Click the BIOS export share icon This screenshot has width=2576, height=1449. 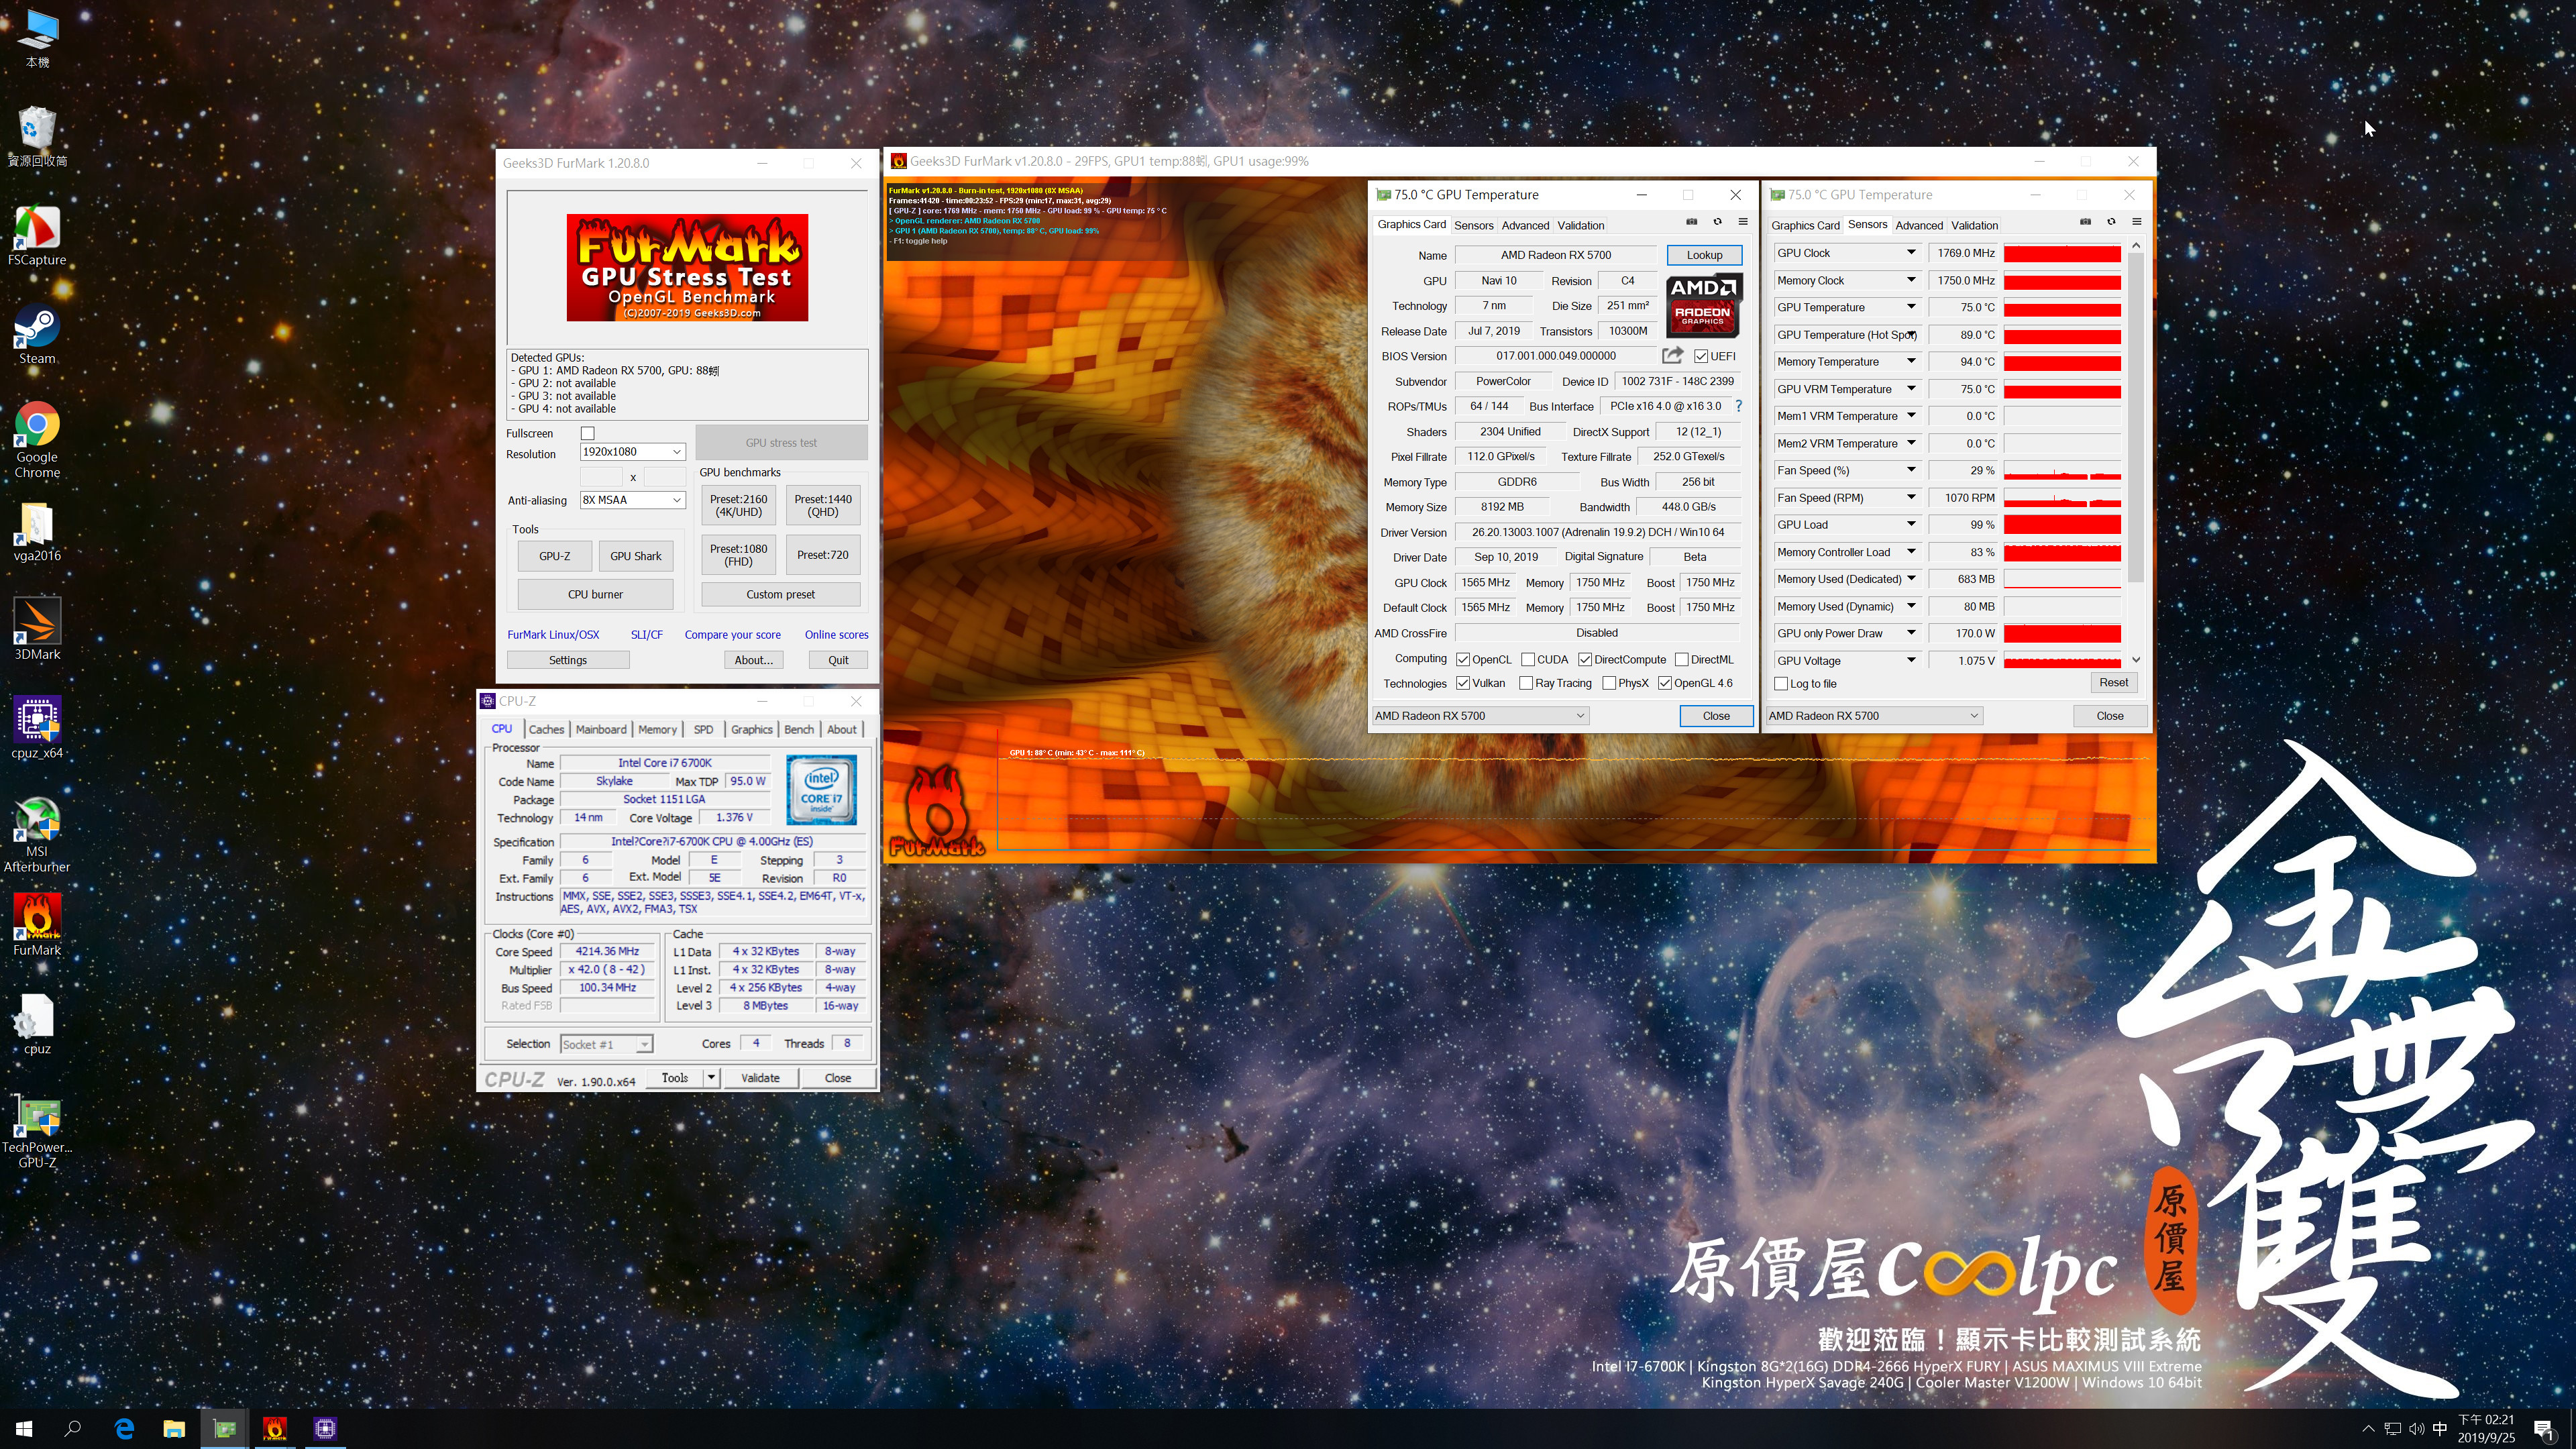[x=1672, y=355]
